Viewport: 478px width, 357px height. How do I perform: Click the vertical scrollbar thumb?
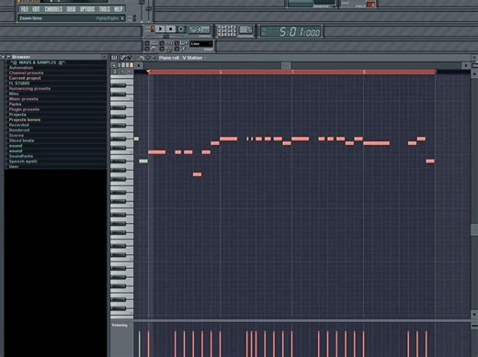coord(474,230)
